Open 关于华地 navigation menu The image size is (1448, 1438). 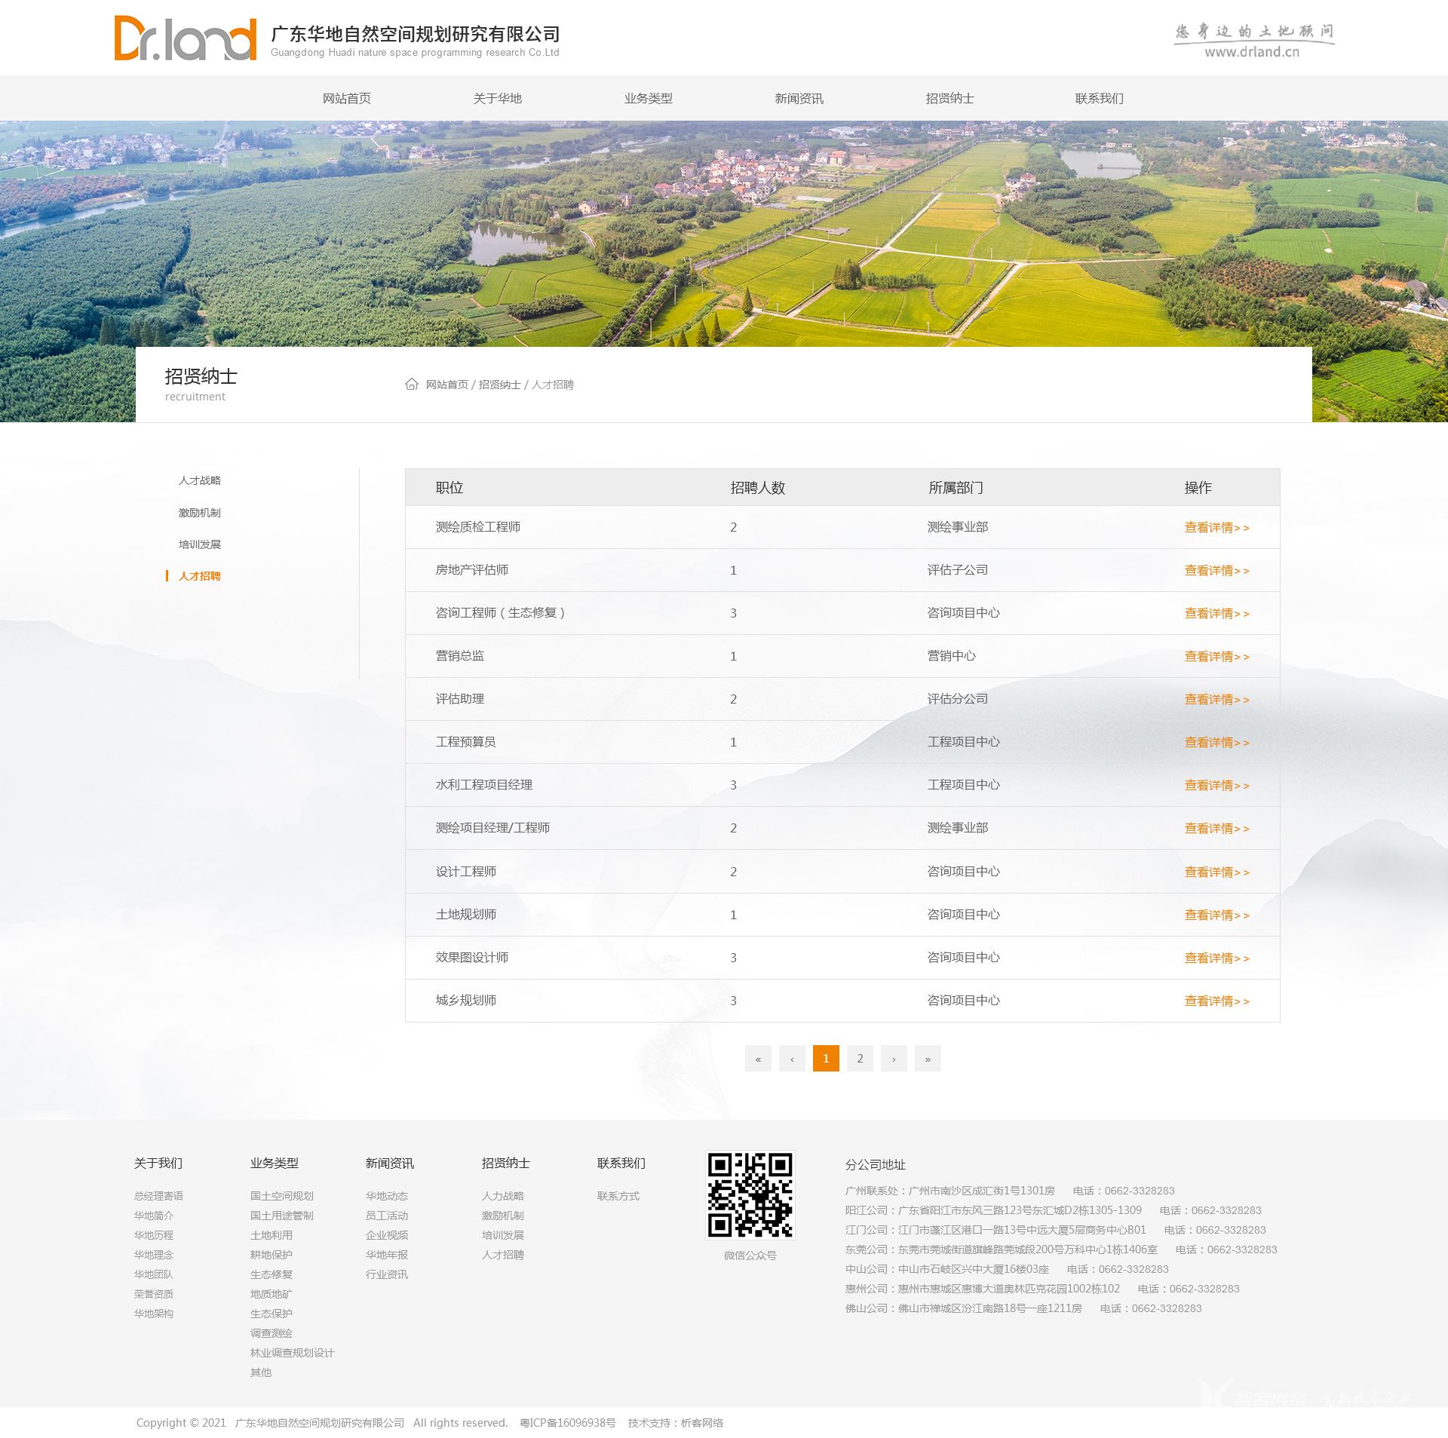pos(498,99)
